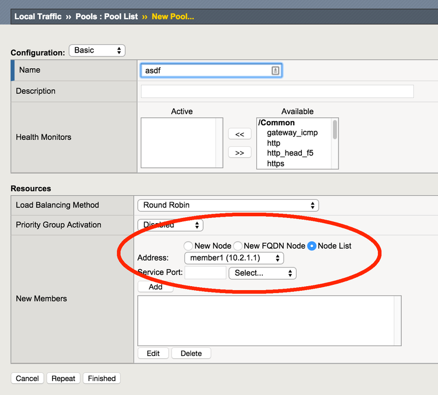
Task: Expand the Load Balancing Method dropdown
Action: 228,205
